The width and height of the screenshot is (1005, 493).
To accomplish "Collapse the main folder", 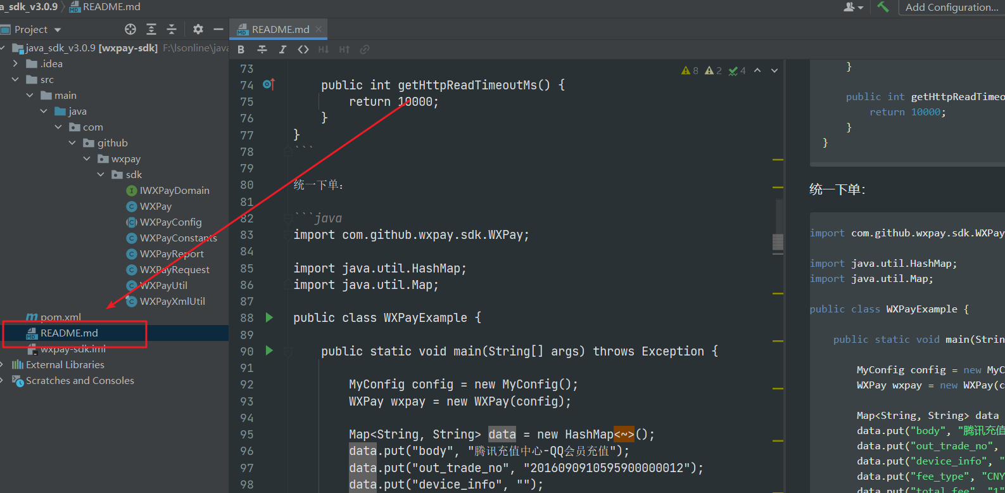I will [x=30, y=95].
